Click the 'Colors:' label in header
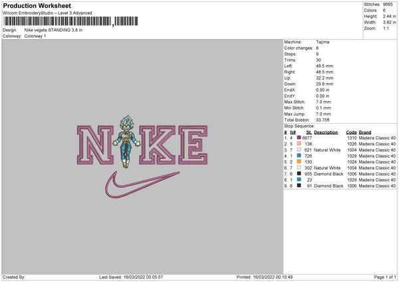This screenshot has height=282, width=399. click(x=371, y=11)
